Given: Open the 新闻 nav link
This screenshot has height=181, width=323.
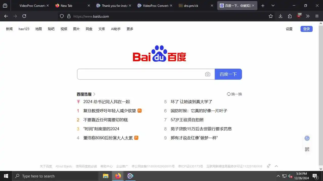Looking at the screenshot, I should [9, 29].
